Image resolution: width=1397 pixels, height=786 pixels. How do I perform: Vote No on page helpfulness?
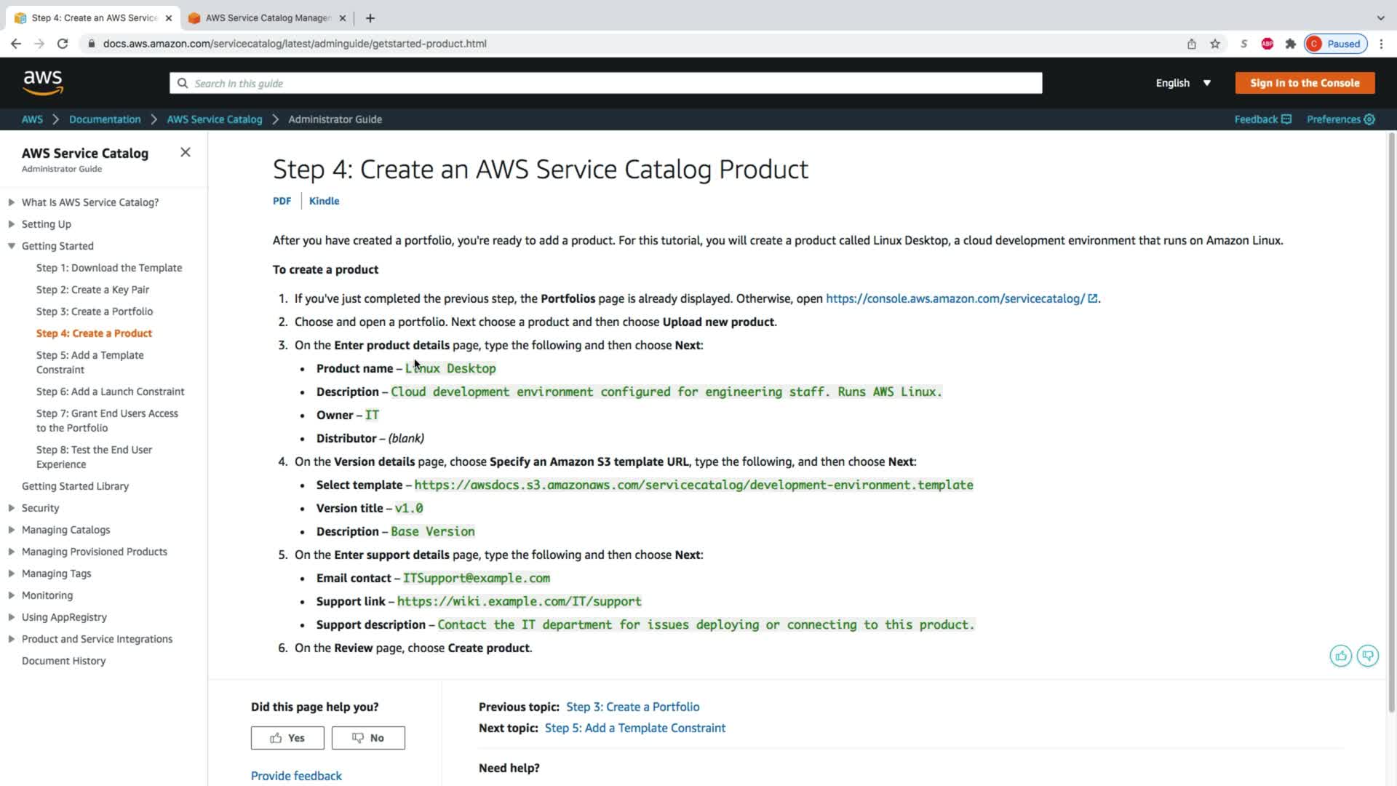368,737
